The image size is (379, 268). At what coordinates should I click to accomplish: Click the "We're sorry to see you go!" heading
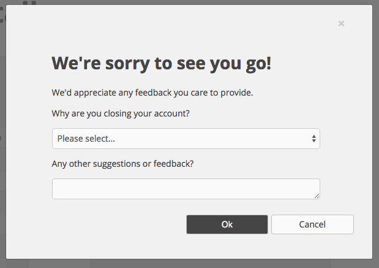pos(162,63)
